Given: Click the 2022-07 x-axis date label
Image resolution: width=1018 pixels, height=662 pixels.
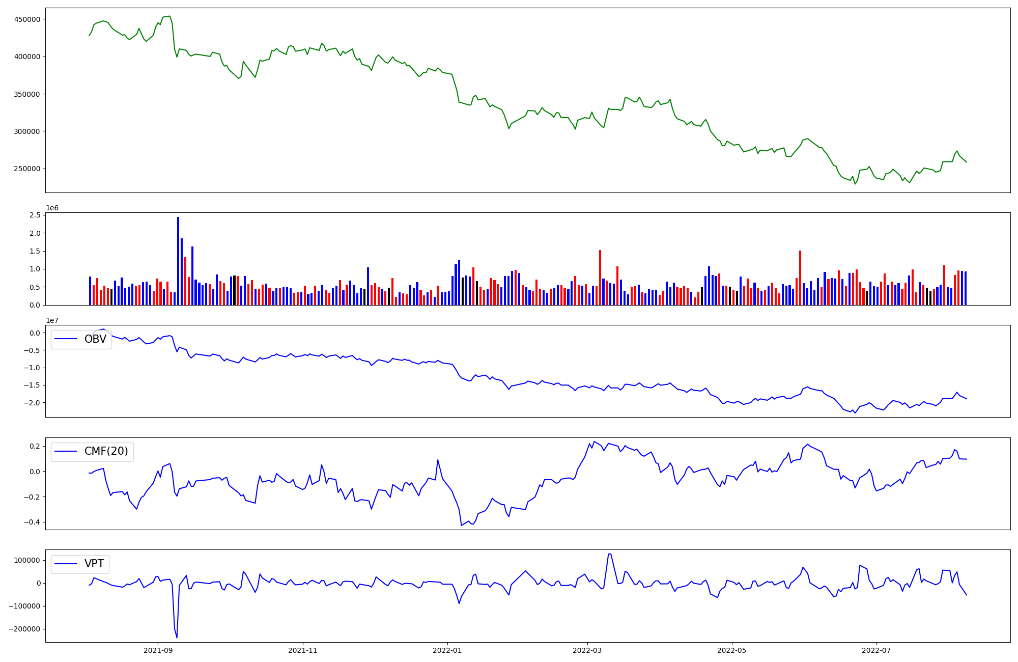Looking at the screenshot, I should pyautogui.click(x=876, y=650).
